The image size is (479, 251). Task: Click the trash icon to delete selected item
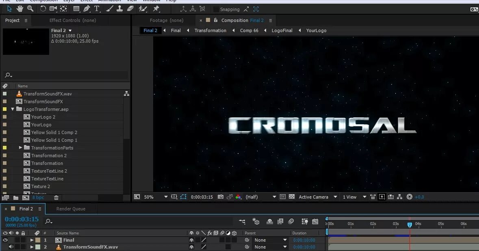(x=56, y=198)
